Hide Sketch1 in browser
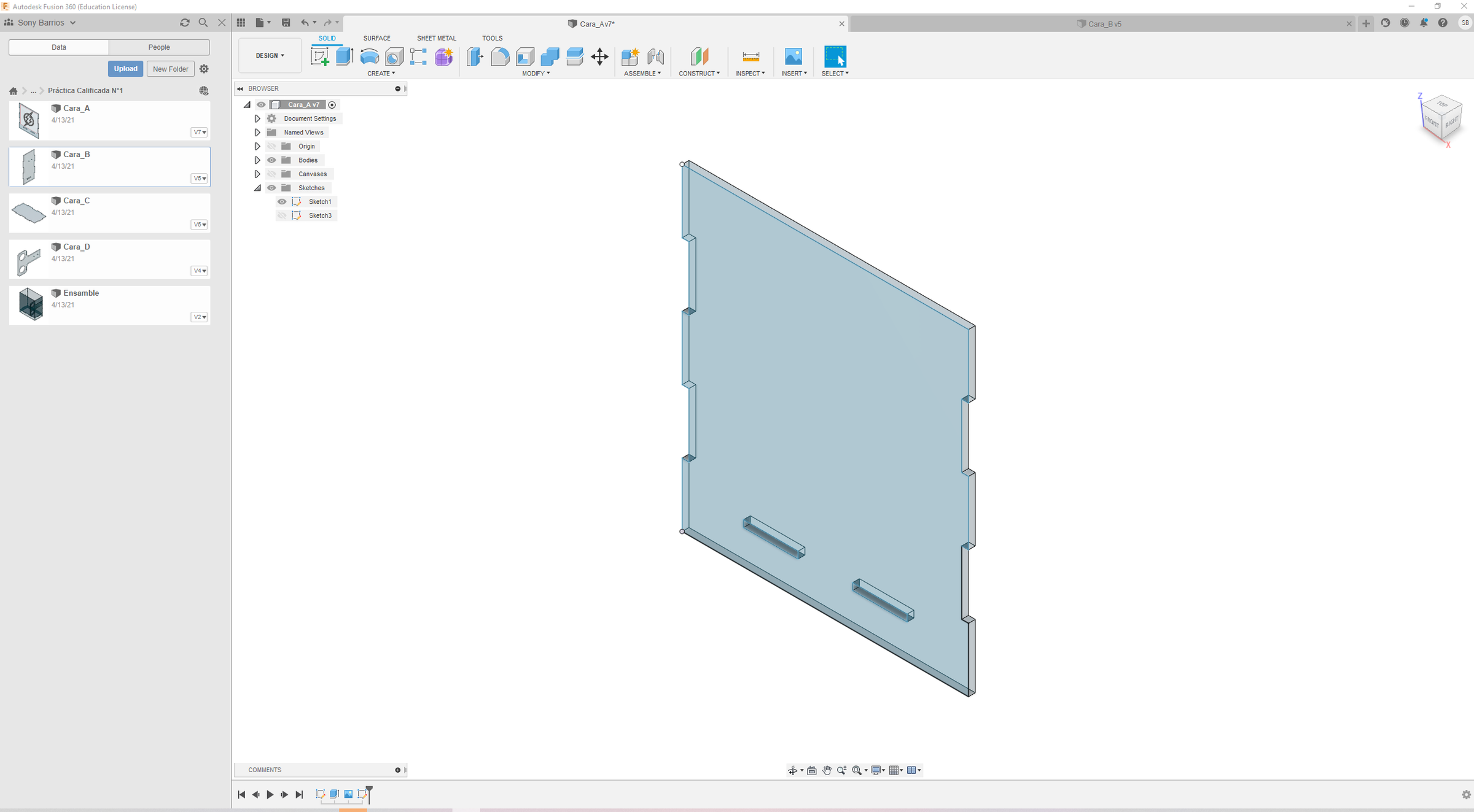Viewport: 1474px width, 812px height. (x=282, y=202)
